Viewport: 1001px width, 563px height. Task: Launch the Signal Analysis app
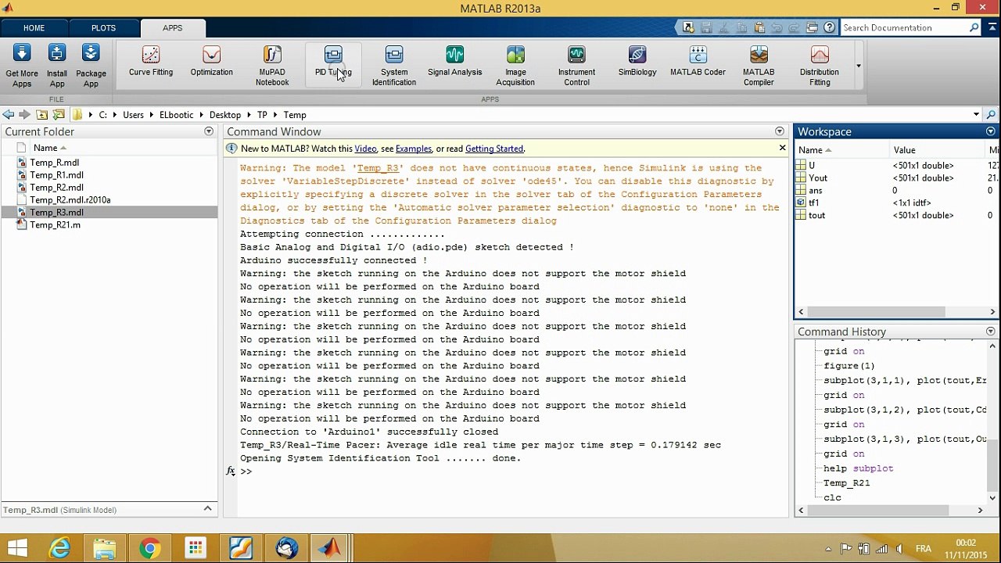(x=454, y=62)
